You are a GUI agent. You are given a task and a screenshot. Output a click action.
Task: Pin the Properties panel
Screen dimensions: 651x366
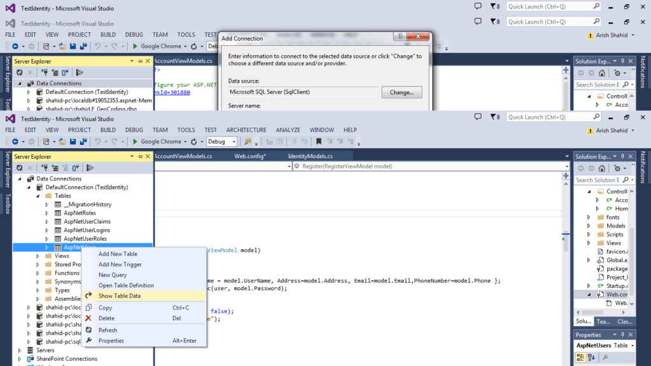pyautogui.click(x=623, y=335)
